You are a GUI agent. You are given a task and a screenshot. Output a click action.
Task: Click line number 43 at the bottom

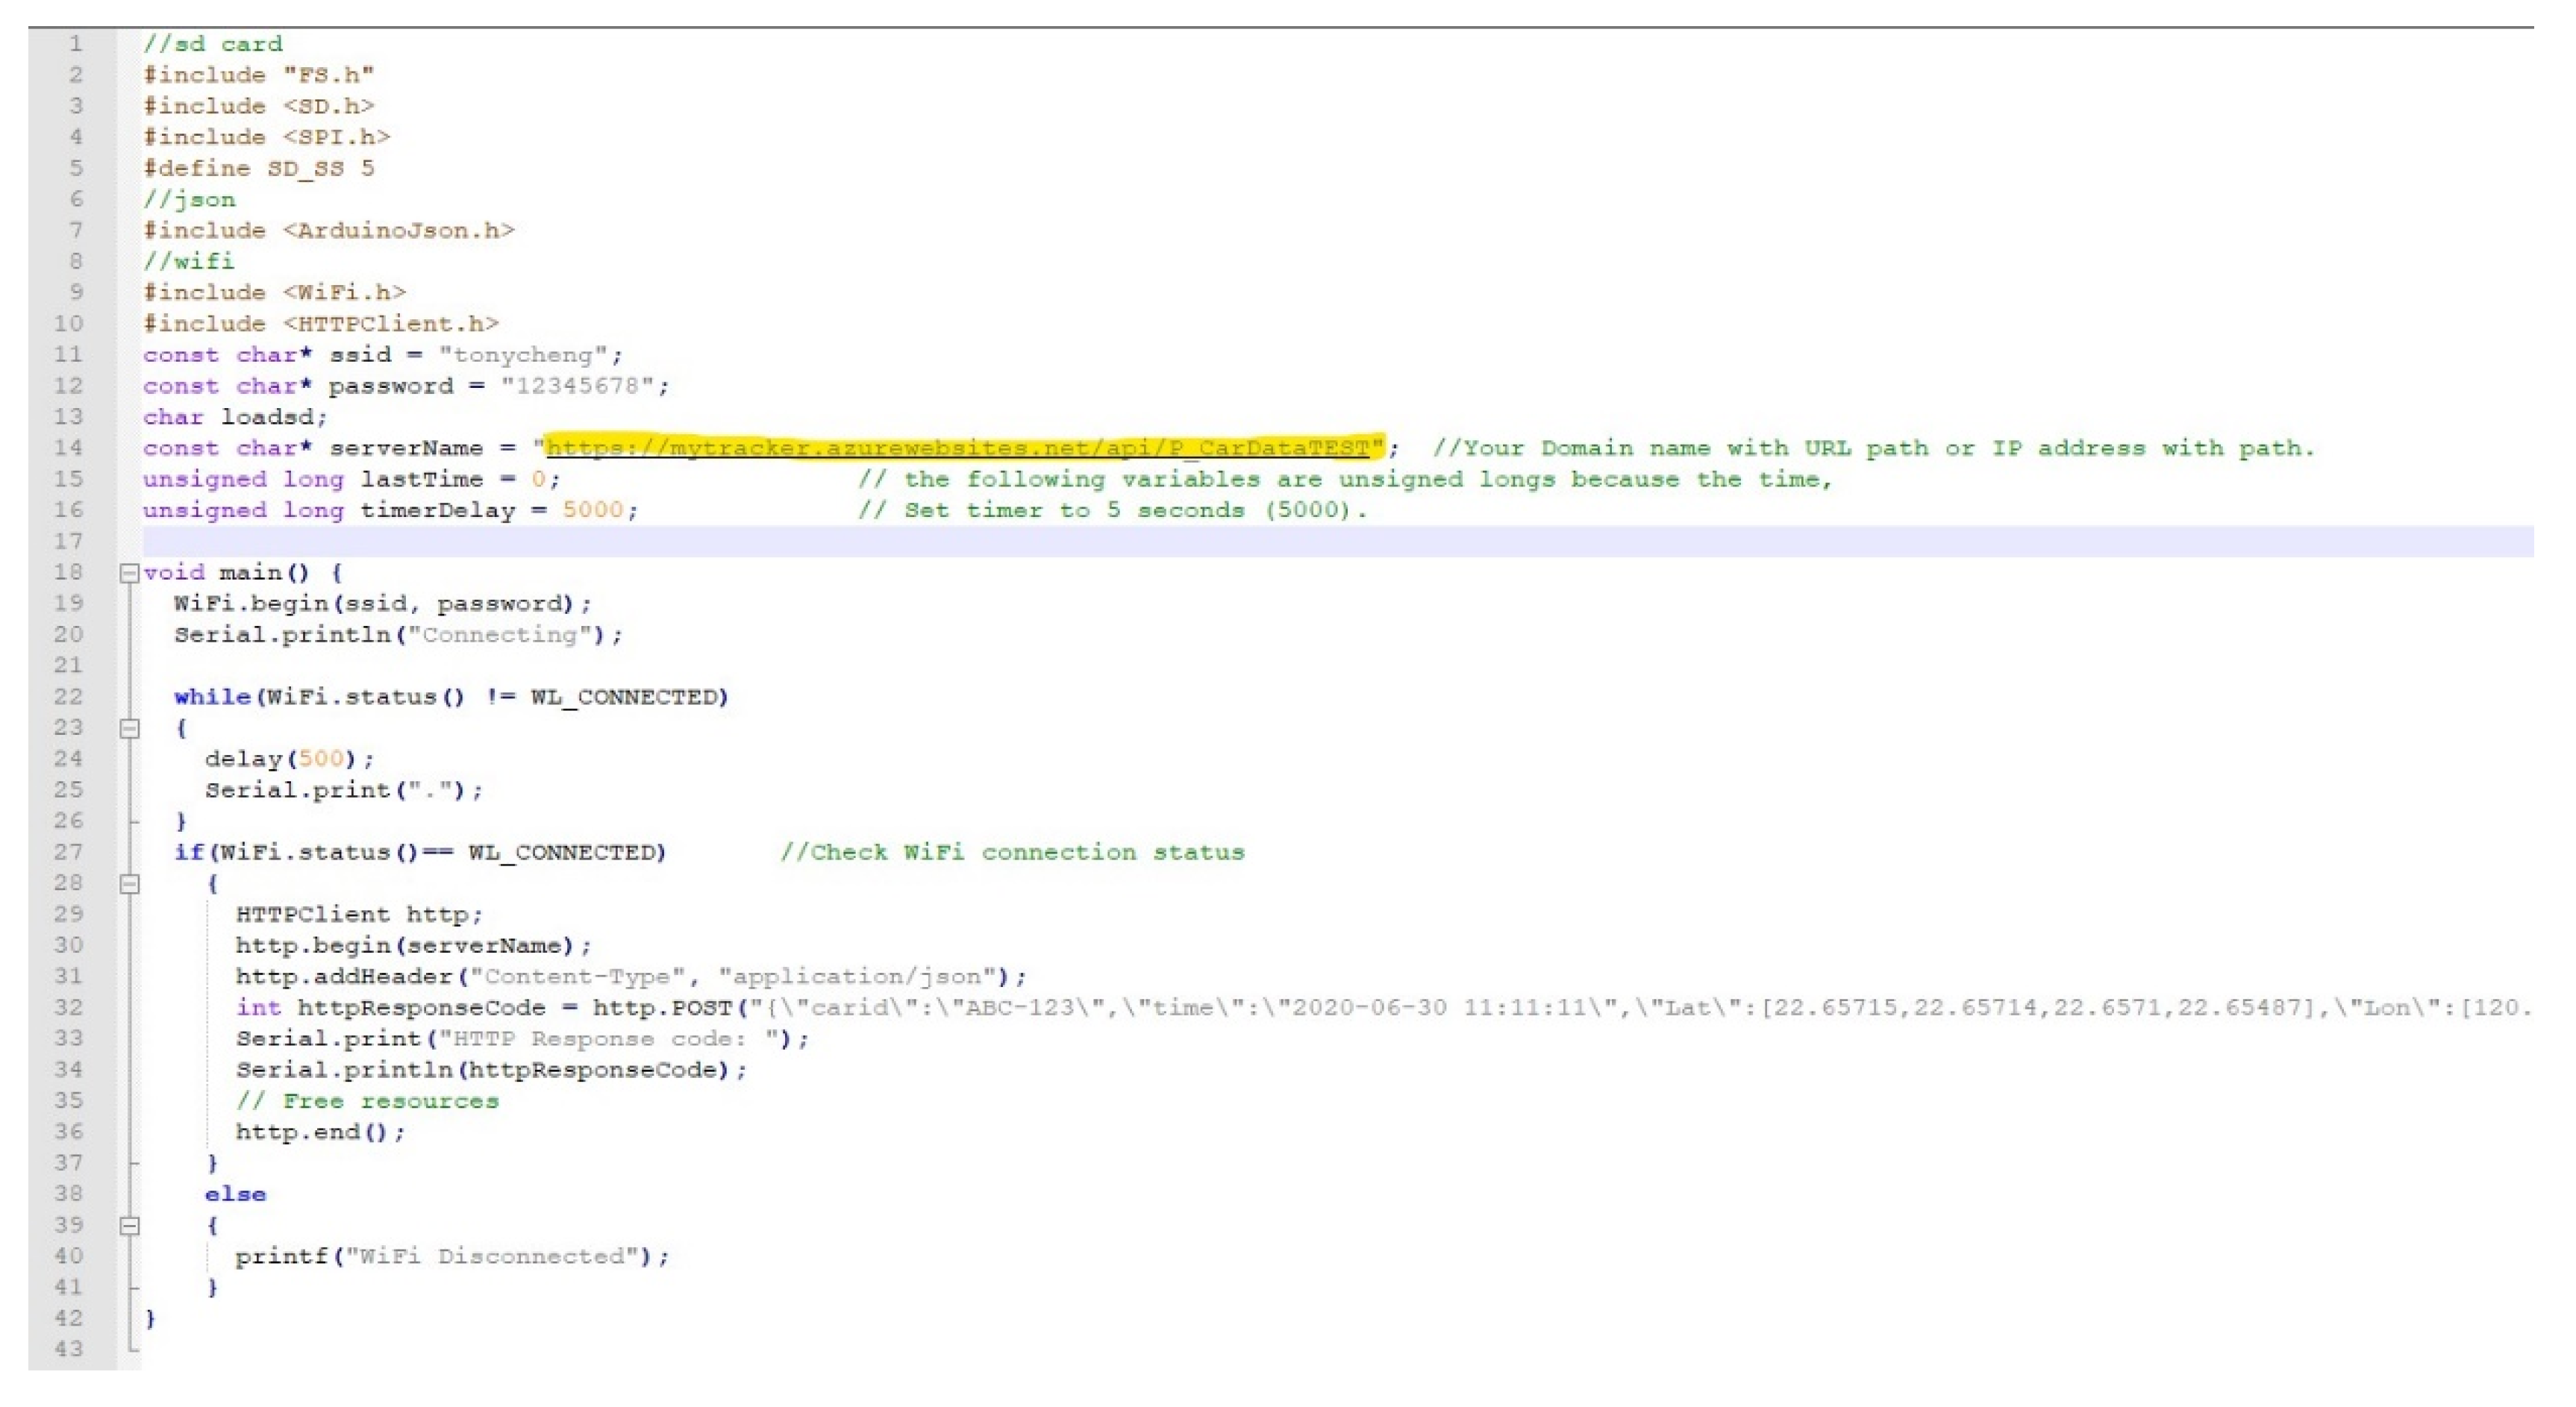(68, 1349)
